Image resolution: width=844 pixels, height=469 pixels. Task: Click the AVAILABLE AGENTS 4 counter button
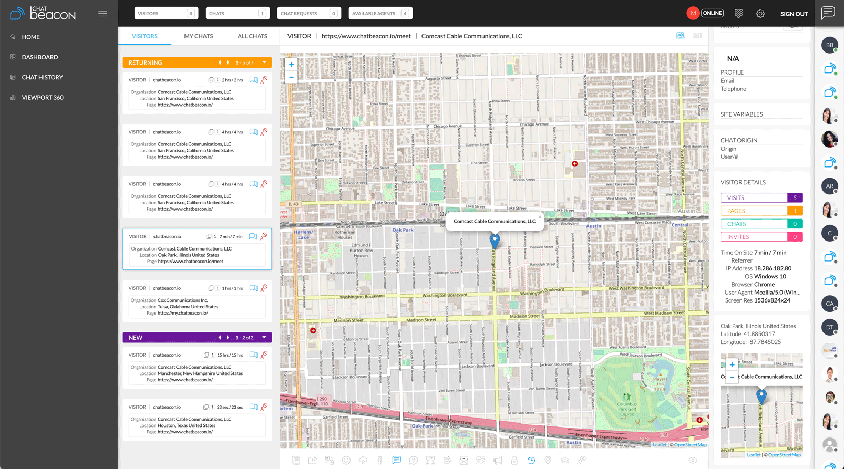pos(380,13)
